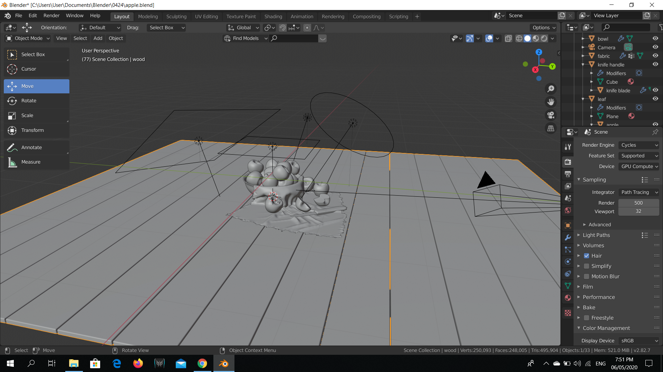Viewport: 663px width, 372px height.
Task: Open World properties tab
Action: [568, 210]
